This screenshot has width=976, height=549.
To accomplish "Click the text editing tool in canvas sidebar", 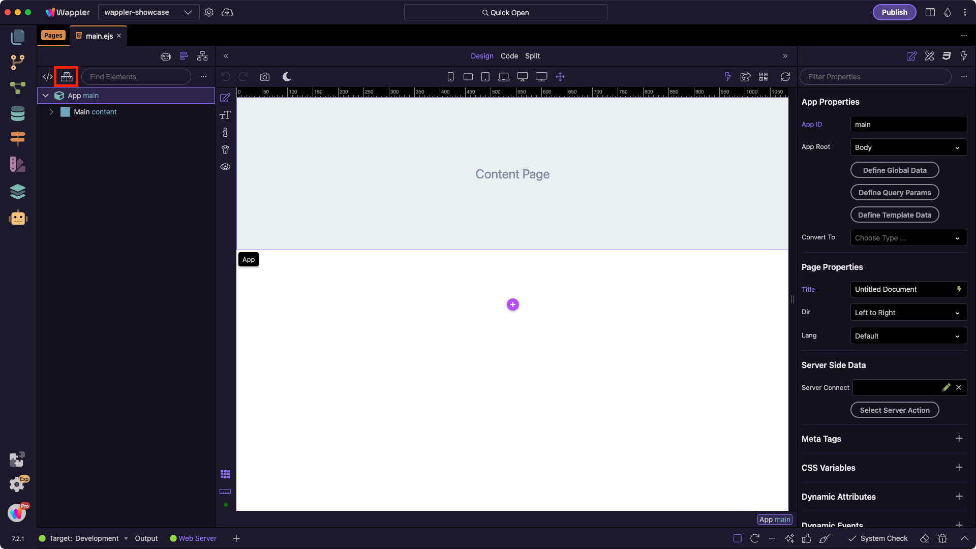I will pos(225,115).
